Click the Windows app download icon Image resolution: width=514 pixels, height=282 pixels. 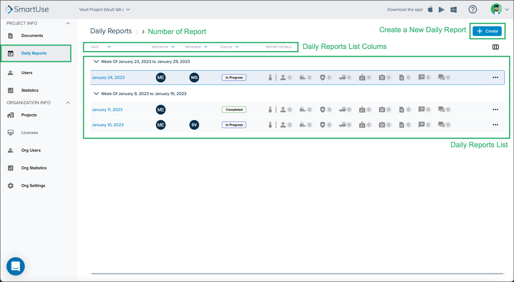[x=454, y=10]
